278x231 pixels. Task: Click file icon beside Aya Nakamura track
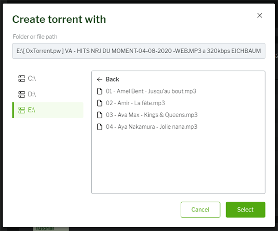99,126
